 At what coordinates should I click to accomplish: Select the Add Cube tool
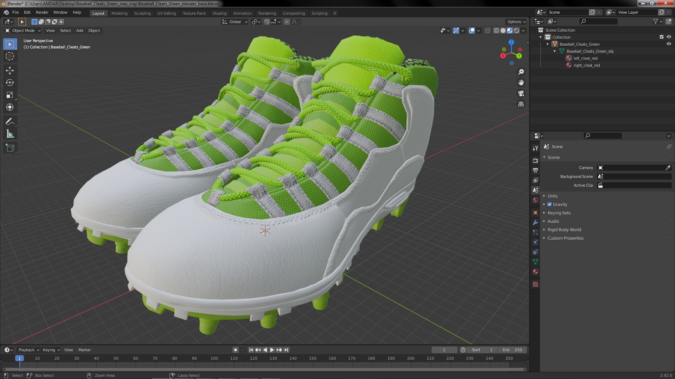[x=10, y=148]
